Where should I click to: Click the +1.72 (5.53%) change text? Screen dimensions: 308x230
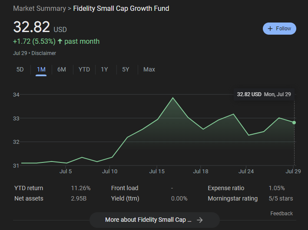[34, 41]
